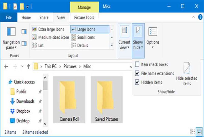
Task: Uncheck File name extensions
Action: point(137,73)
